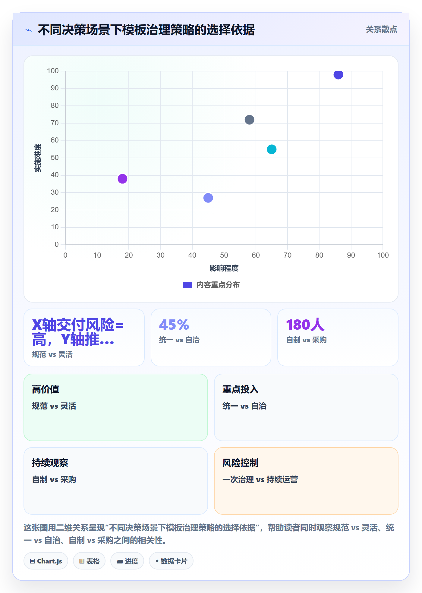Click the purple scatter point near x=18
The width and height of the screenshot is (422, 593).
click(122, 179)
